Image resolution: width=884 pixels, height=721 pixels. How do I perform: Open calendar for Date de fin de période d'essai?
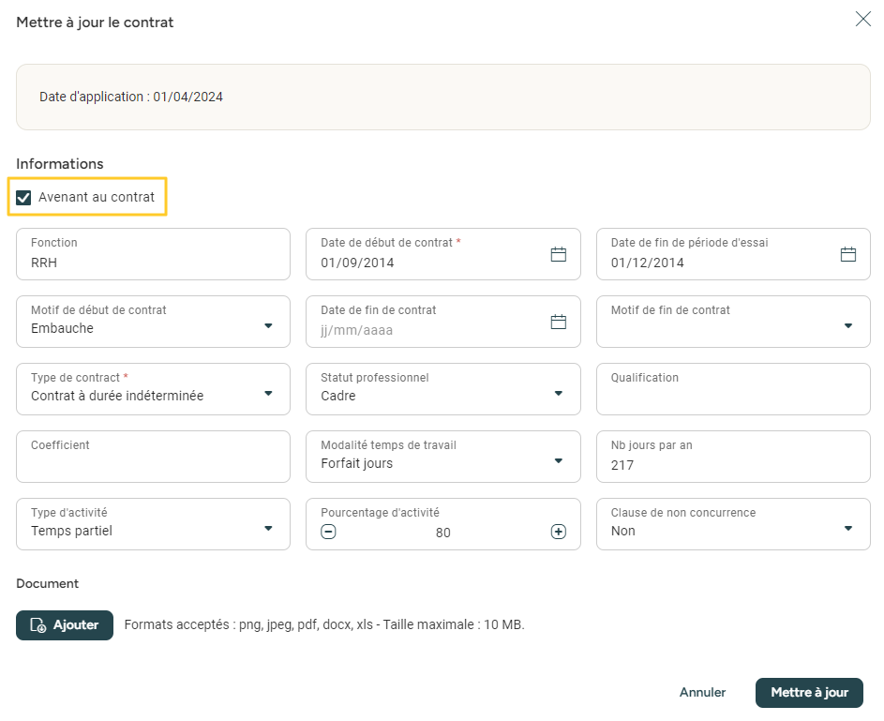pos(847,254)
